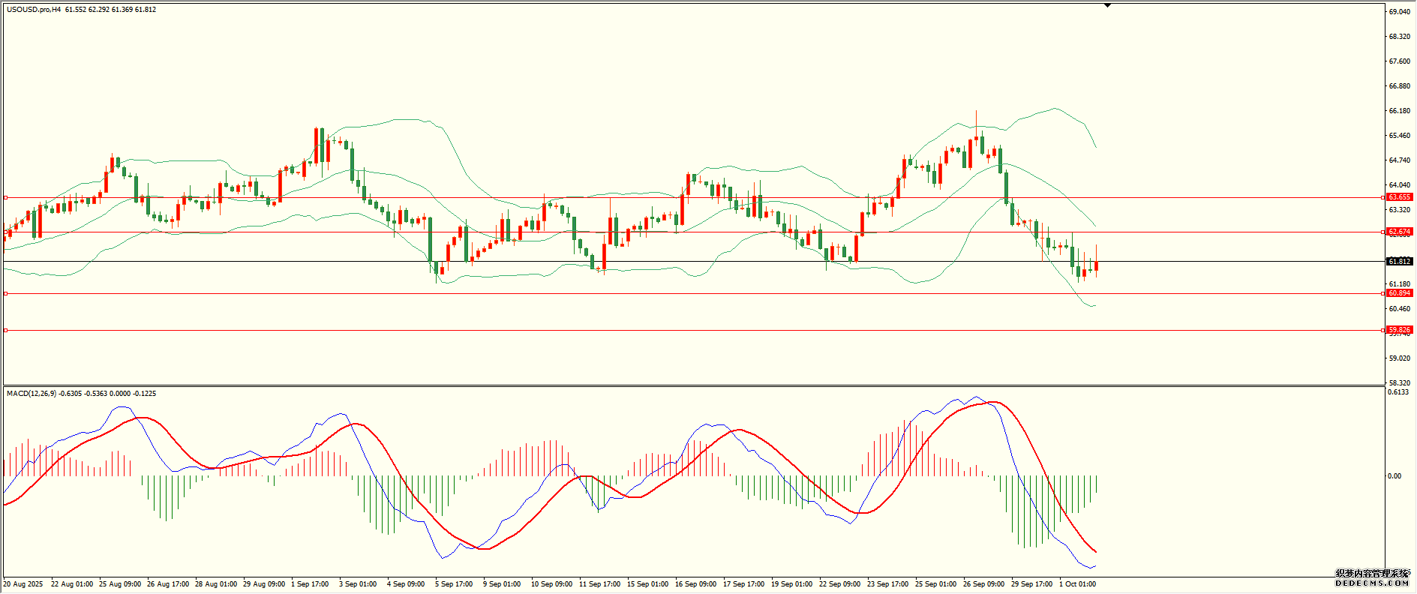Click the black 61.812 current price label
Screen dimensions: 1417x594
click(1399, 261)
